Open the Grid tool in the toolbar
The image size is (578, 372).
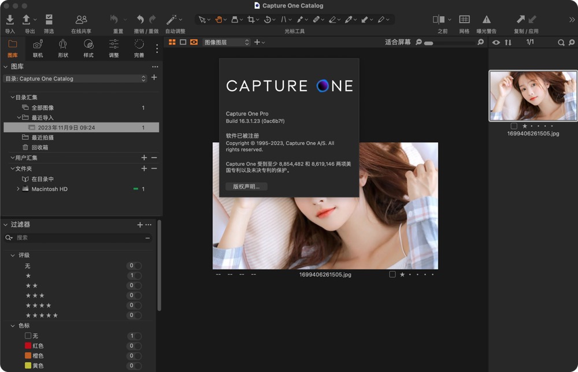[465, 19]
